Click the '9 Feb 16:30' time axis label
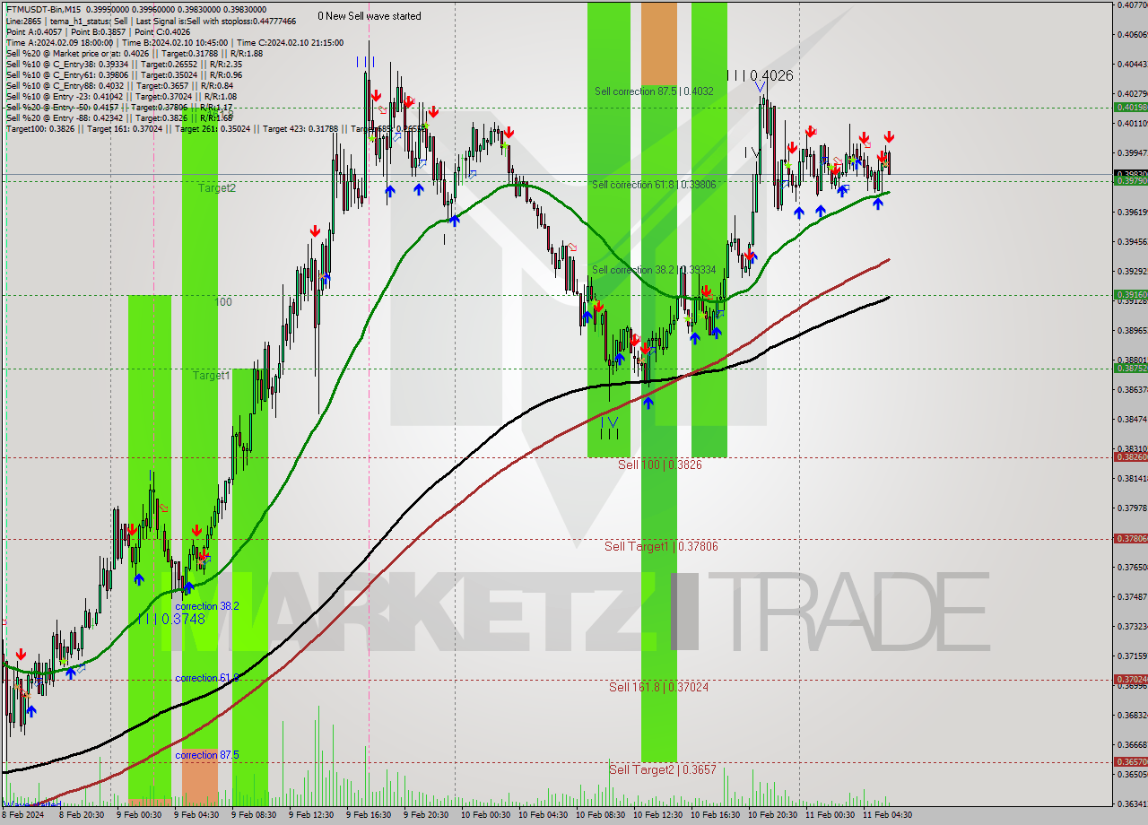The image size is (1148, 825). [370, 815]
